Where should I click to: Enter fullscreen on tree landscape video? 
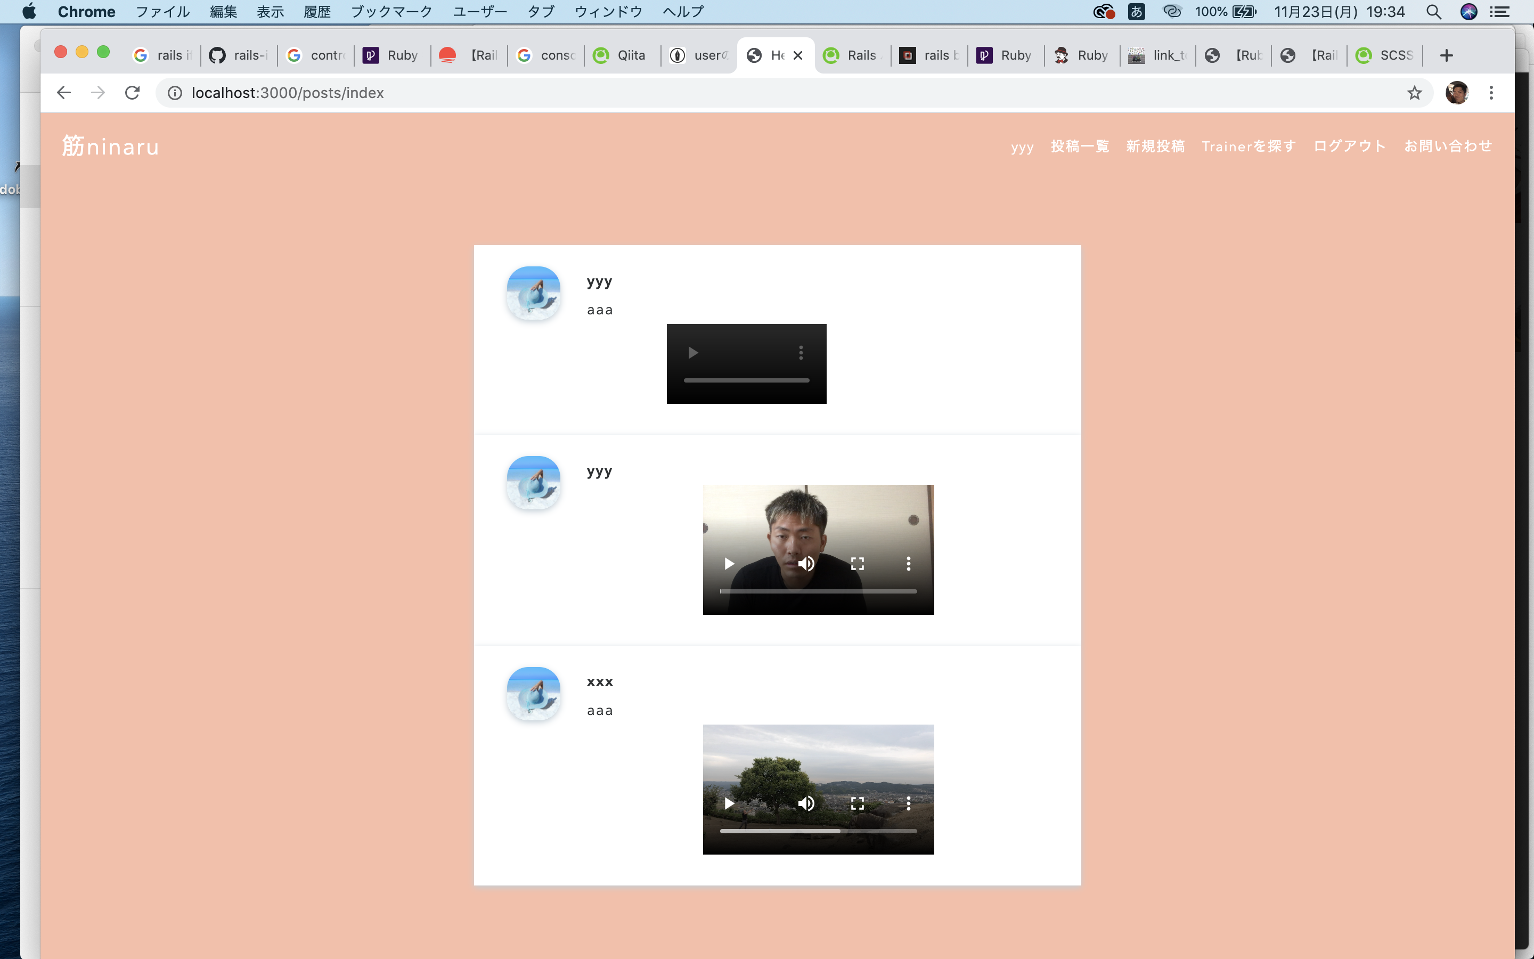[857, 803]
